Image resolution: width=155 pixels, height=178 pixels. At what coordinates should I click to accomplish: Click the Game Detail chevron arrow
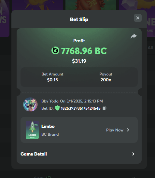click(133, 154)
